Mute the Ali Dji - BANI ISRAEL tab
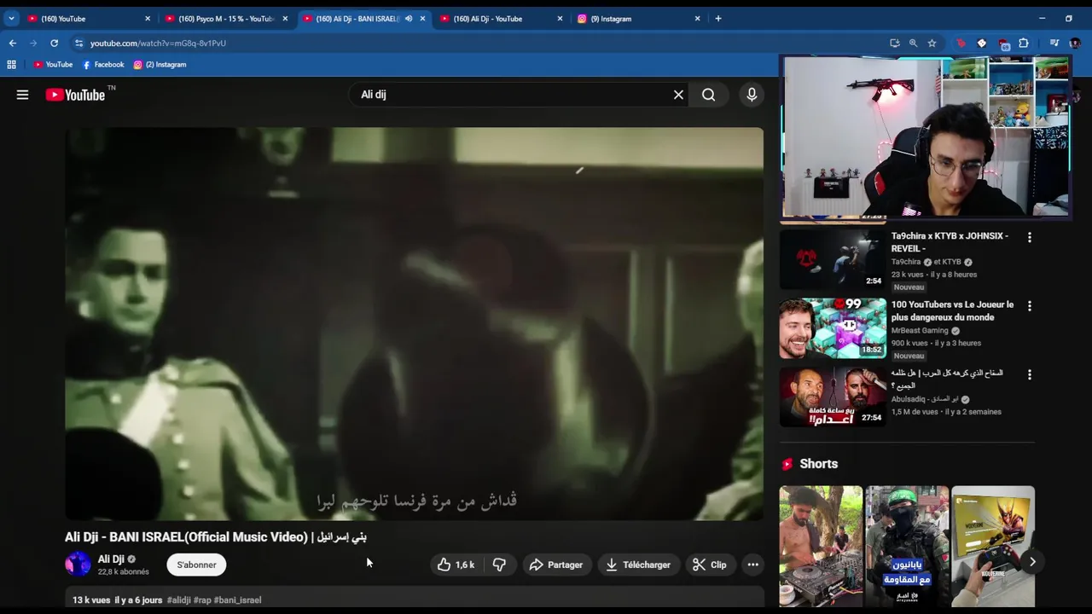The width and height of the screenshot is (1092, 614). pos(408,19)
